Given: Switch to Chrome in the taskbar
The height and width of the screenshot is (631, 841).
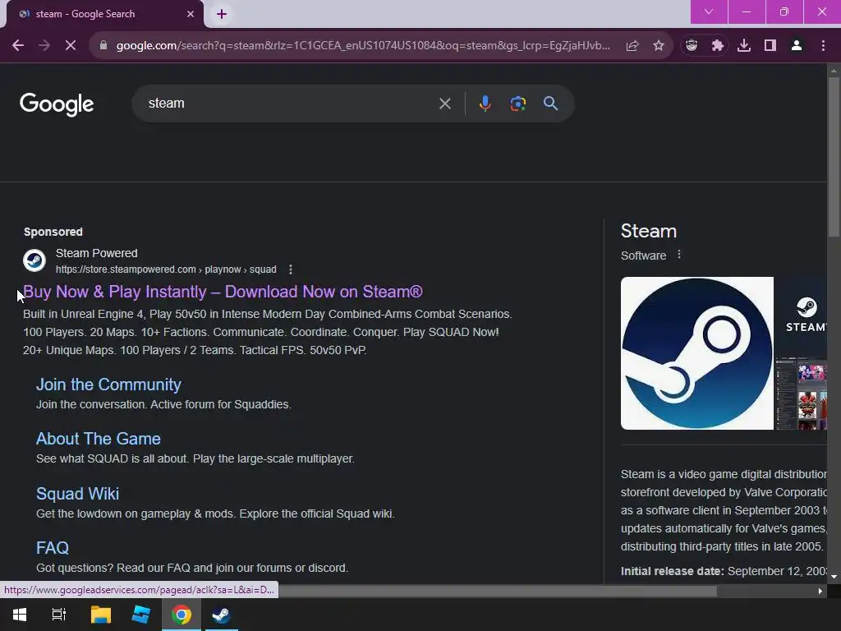Looking at the screenshot, I should click(x=182, y=615).
